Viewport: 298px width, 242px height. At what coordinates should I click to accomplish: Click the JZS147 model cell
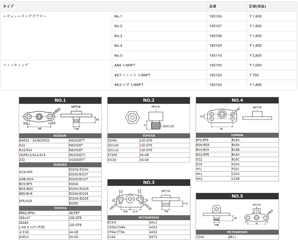tap(44, 218)
